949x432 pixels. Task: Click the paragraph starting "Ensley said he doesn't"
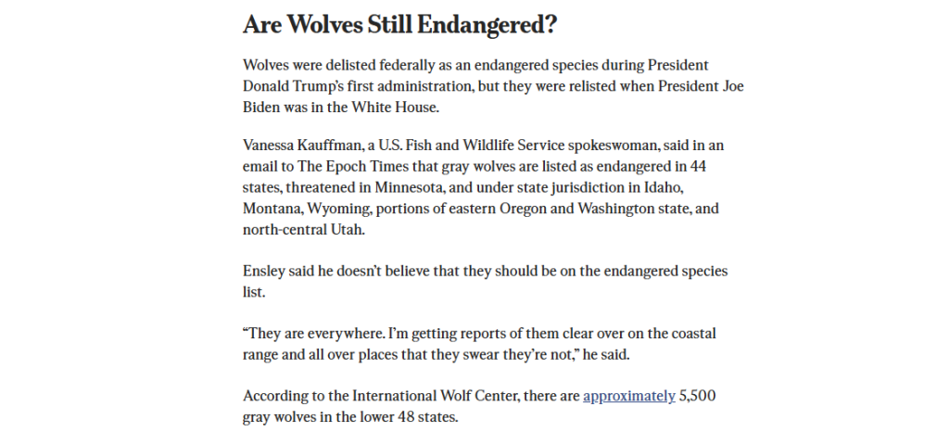point(485,281)
